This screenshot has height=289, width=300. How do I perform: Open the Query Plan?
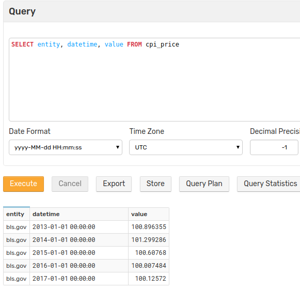(x=204, y=184)
